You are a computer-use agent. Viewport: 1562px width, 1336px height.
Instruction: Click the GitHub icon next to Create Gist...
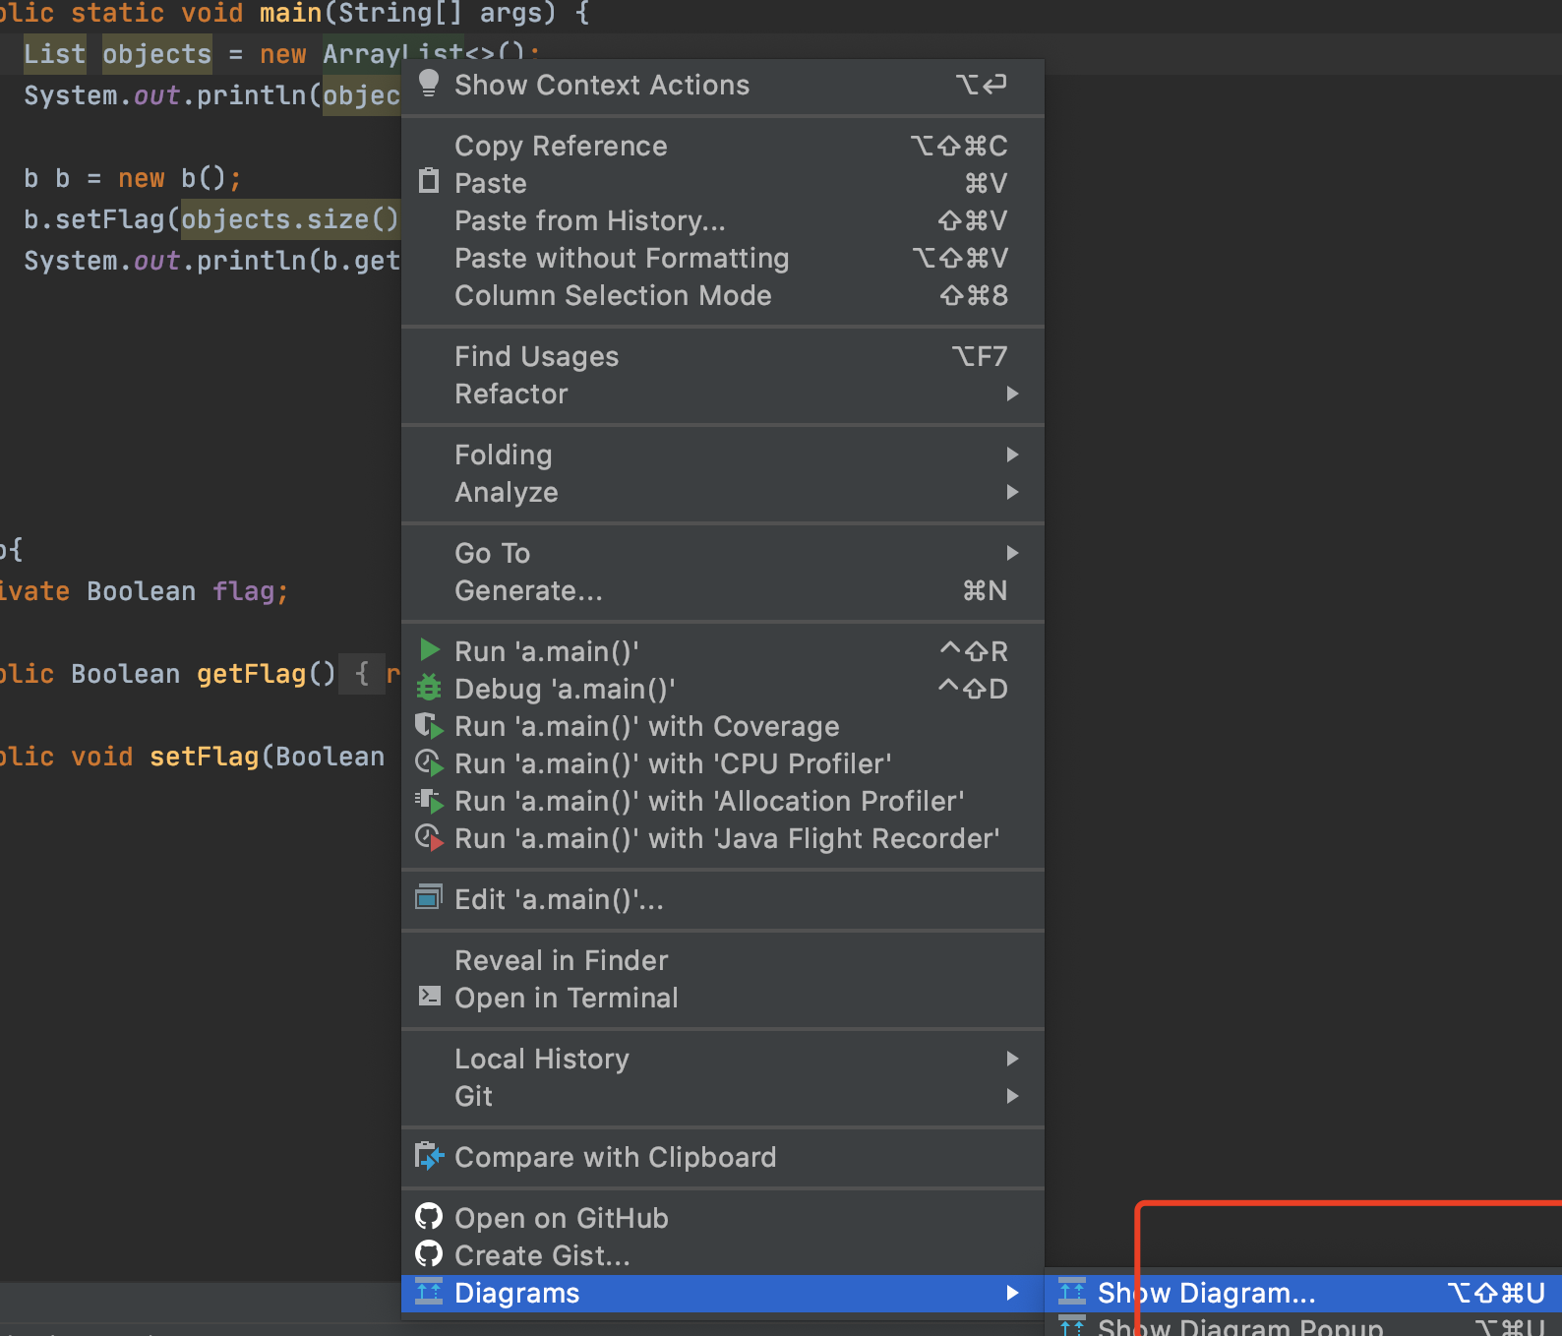pos(429,1254)
